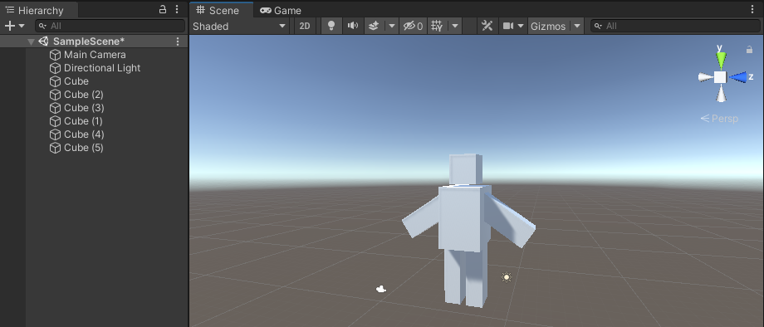Toggle the scene grid visibility icon
The image size is (764, 327).
[437, 26]
